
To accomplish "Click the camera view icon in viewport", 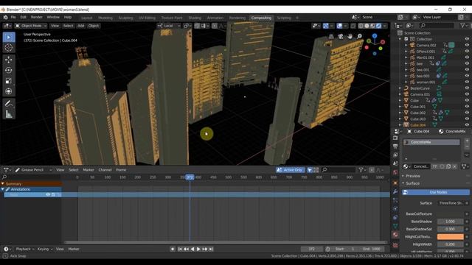I will point(341,36).
